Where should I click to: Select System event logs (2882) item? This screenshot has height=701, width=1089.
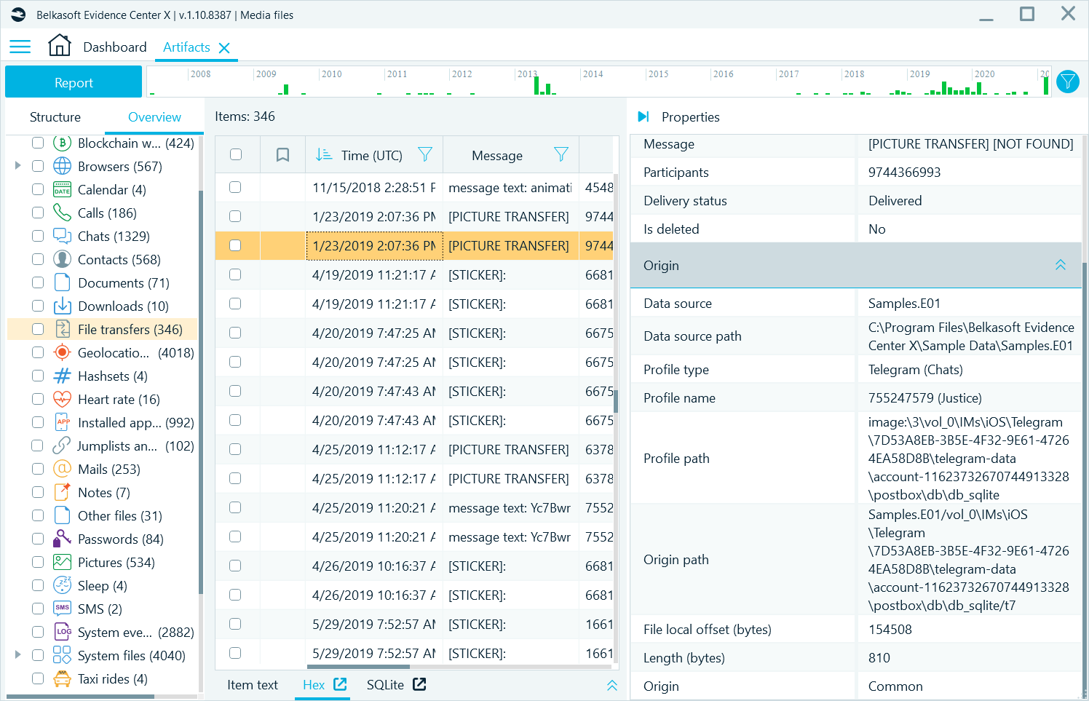click(135, 632)
